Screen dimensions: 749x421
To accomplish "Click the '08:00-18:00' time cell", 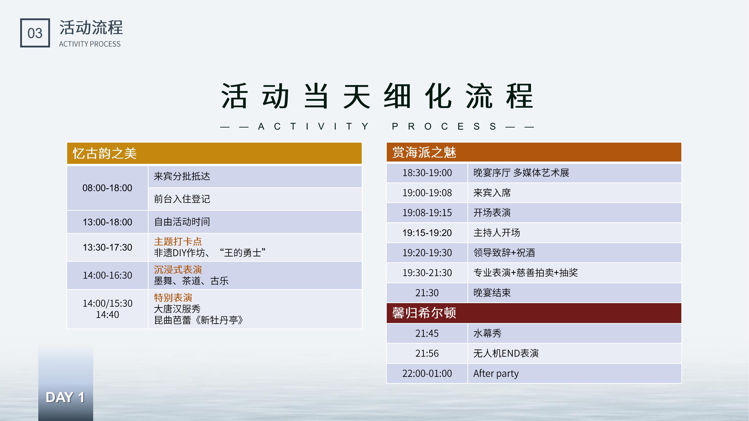I will coord(107,188).
